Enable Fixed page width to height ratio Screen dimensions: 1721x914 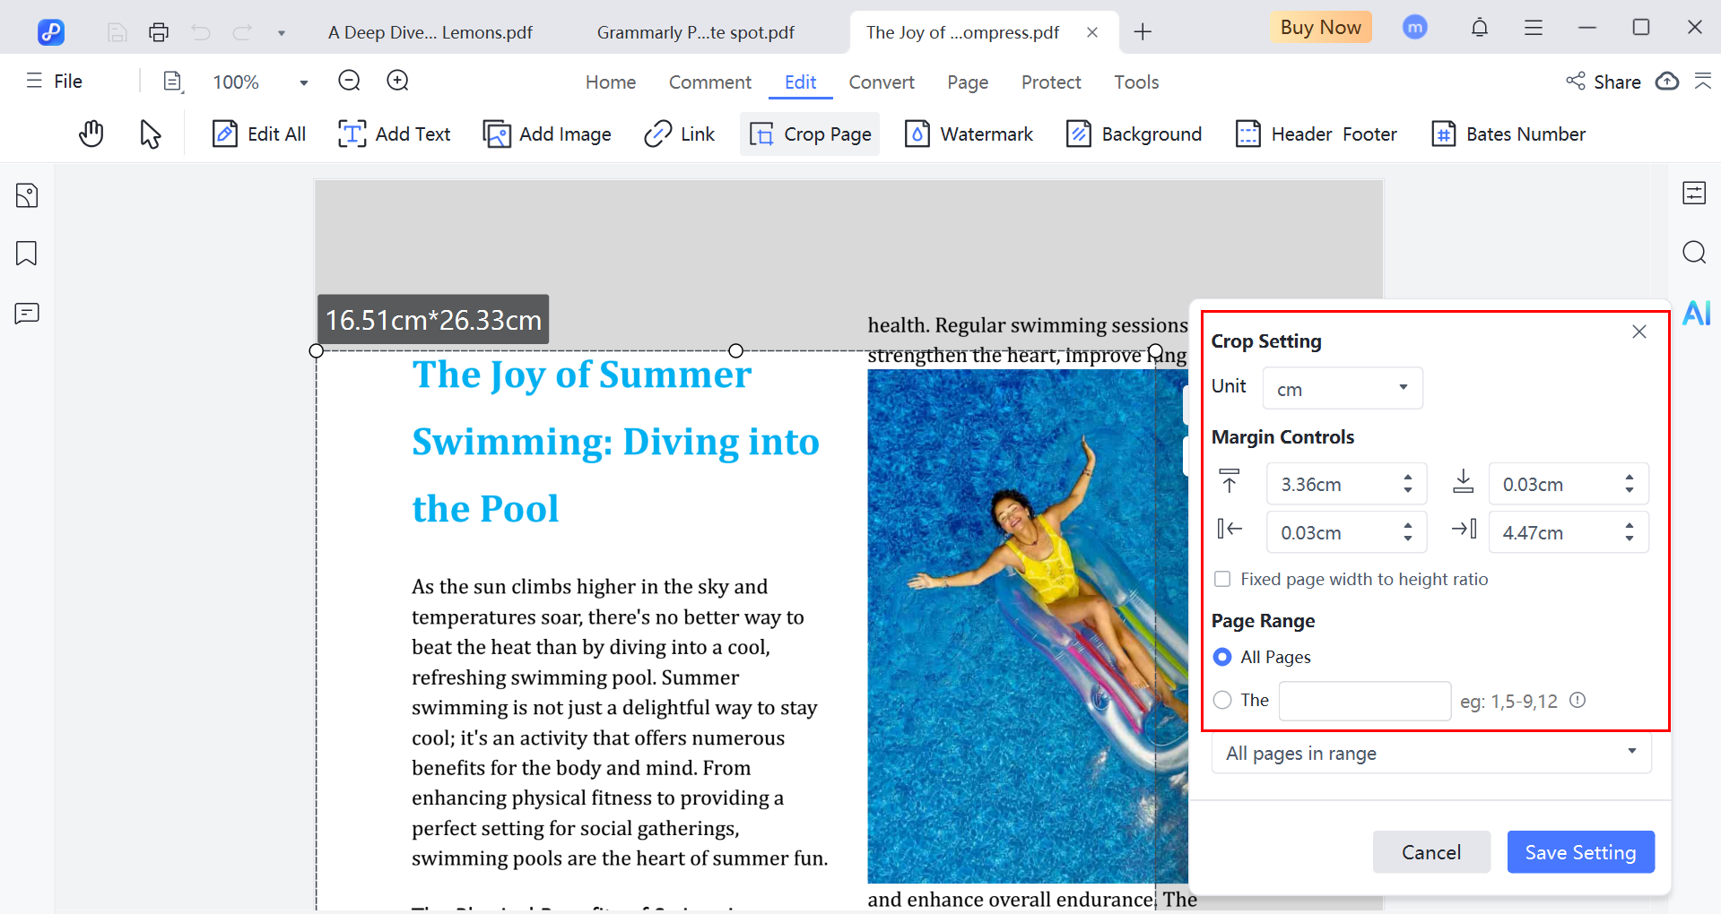[x=1222, y=579]
